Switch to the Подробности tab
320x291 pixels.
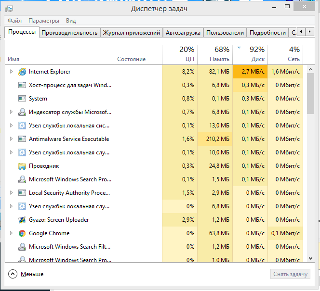(x=267, y=33)
